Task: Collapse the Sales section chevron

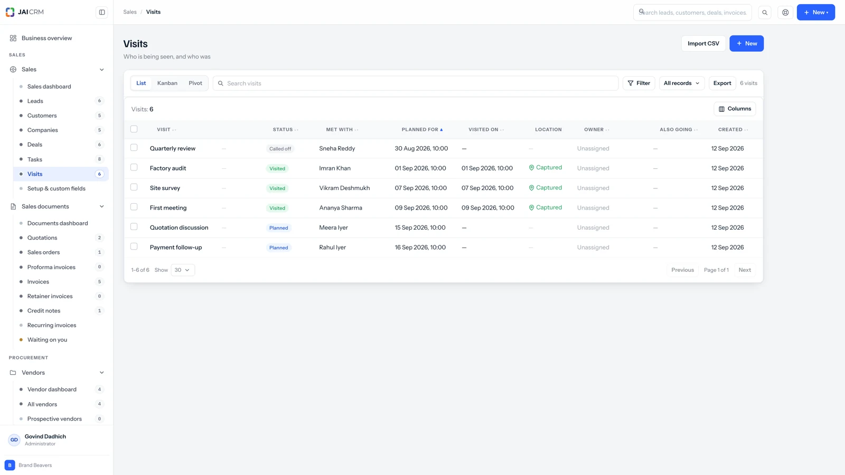Action: click(102, 70)
